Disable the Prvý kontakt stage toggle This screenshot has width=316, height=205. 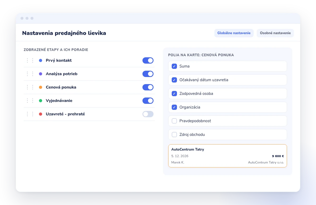click(x=148, y=60)
